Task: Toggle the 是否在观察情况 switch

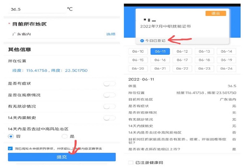Action: [x=110, y=95]
